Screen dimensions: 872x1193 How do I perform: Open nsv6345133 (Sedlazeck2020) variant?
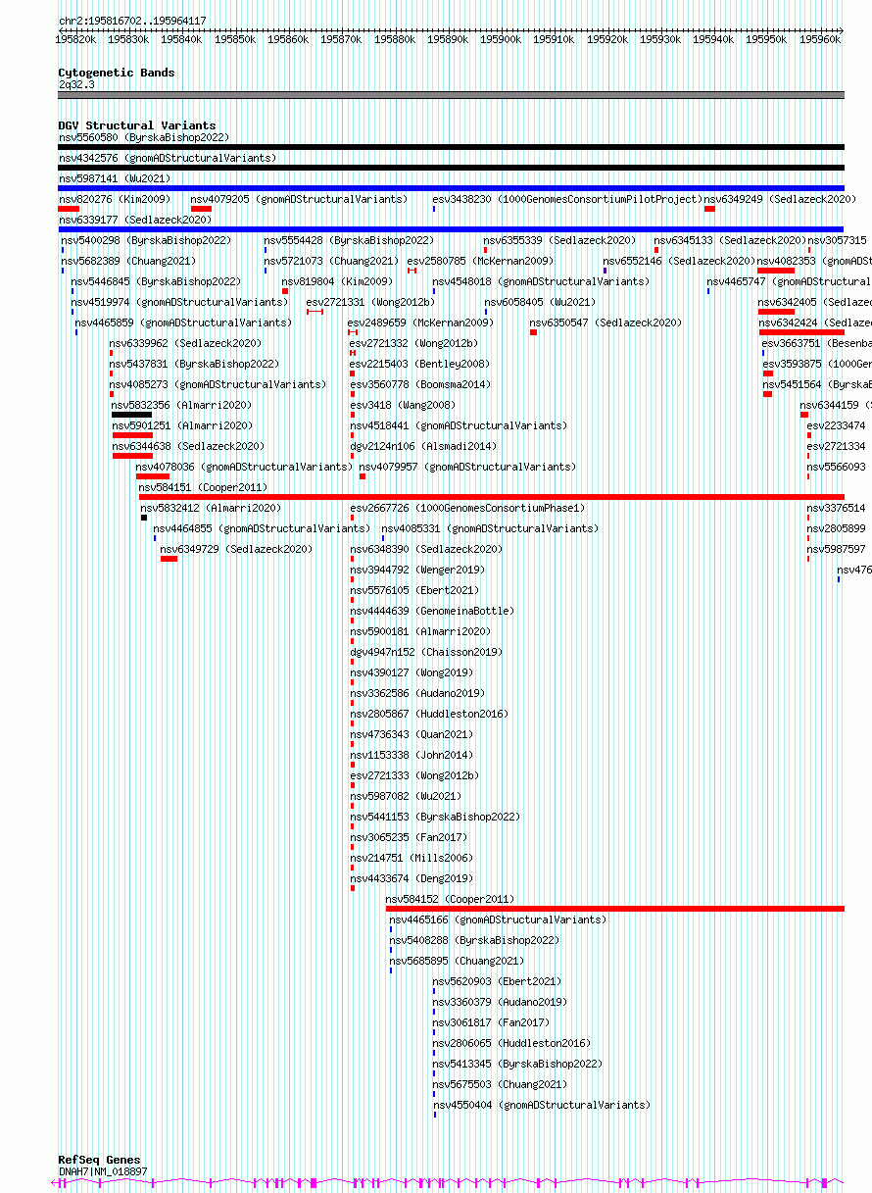[730, 240]
